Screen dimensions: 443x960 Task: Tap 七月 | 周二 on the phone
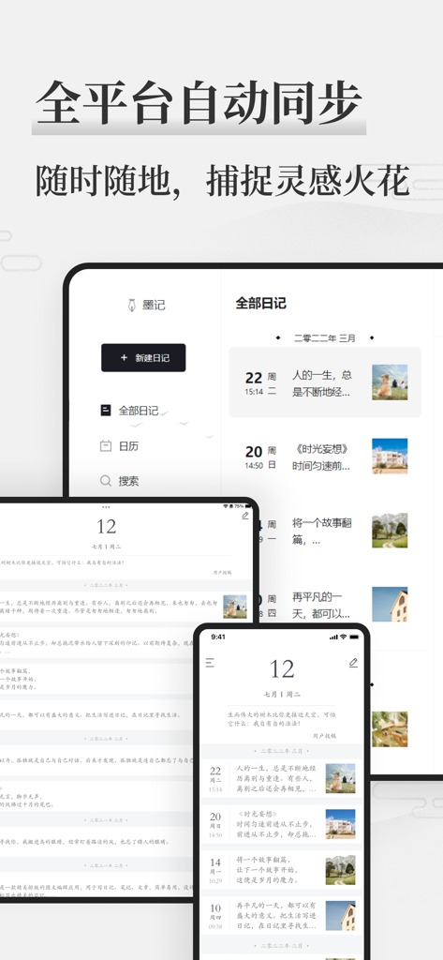(282, 695)
